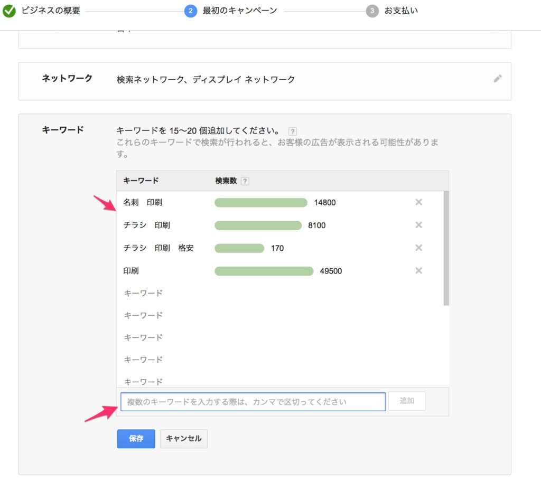Click the help icon next to 検索数
This screenshot has width=541, height=481.
[245, 181]
